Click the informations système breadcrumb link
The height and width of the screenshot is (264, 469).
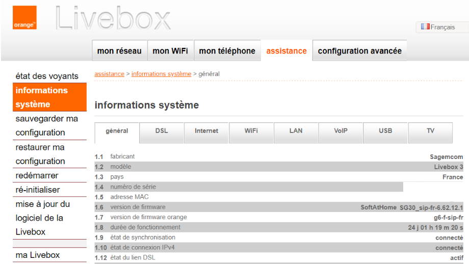coord(161,74)
